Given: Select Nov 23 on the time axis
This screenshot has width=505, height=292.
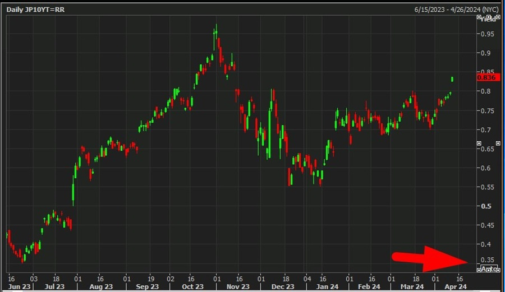Looking at the screenshot, I should coord(238,286).
